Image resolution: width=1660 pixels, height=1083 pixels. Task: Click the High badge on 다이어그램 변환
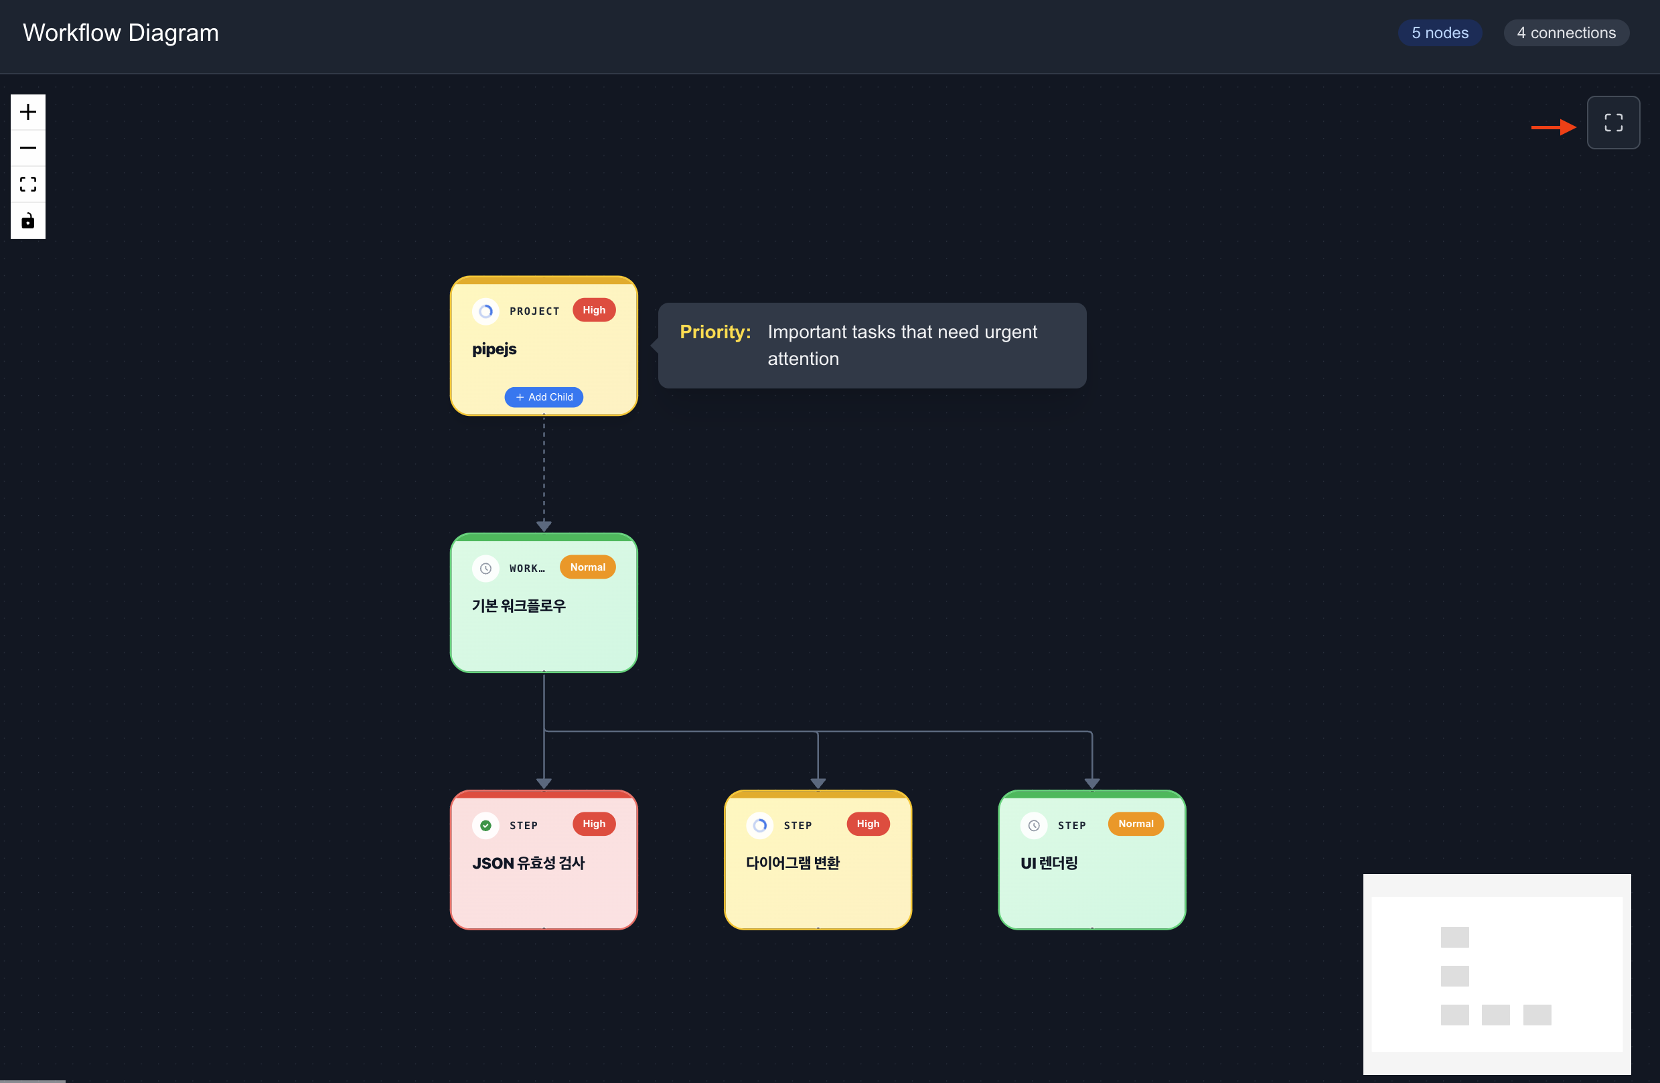pos(868,824)
